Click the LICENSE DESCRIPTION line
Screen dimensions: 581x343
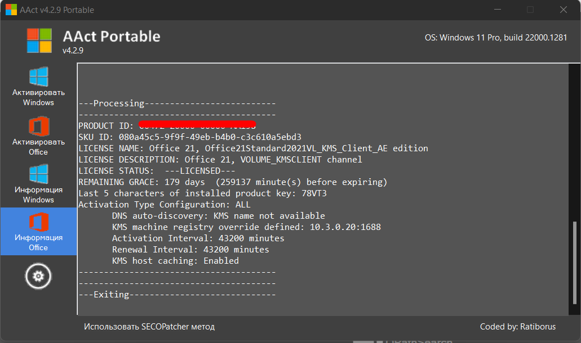click(220, 160)
